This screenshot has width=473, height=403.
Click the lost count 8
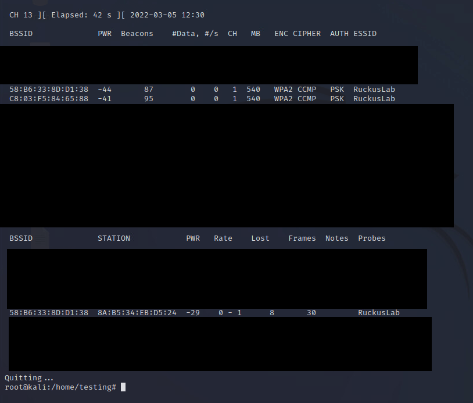tap(272, 313)
